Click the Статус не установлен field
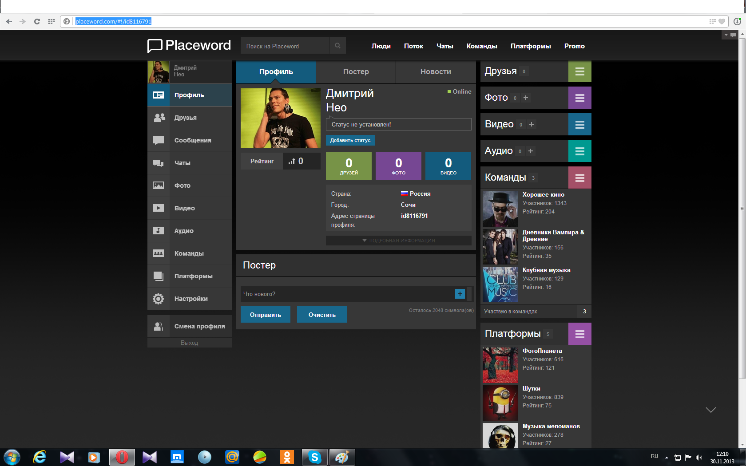The image size is (746, 466). (x=399, y=124)
